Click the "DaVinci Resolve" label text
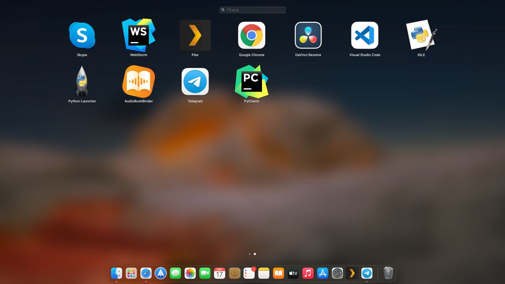 (x=308, y=55)
